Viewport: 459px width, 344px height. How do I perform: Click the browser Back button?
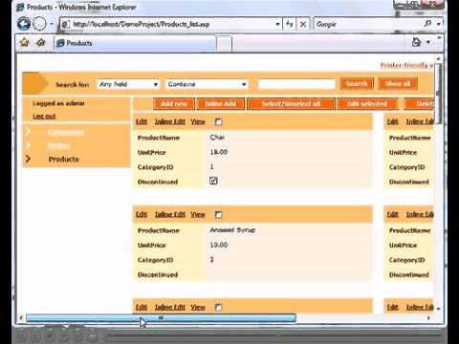point(24,24)
